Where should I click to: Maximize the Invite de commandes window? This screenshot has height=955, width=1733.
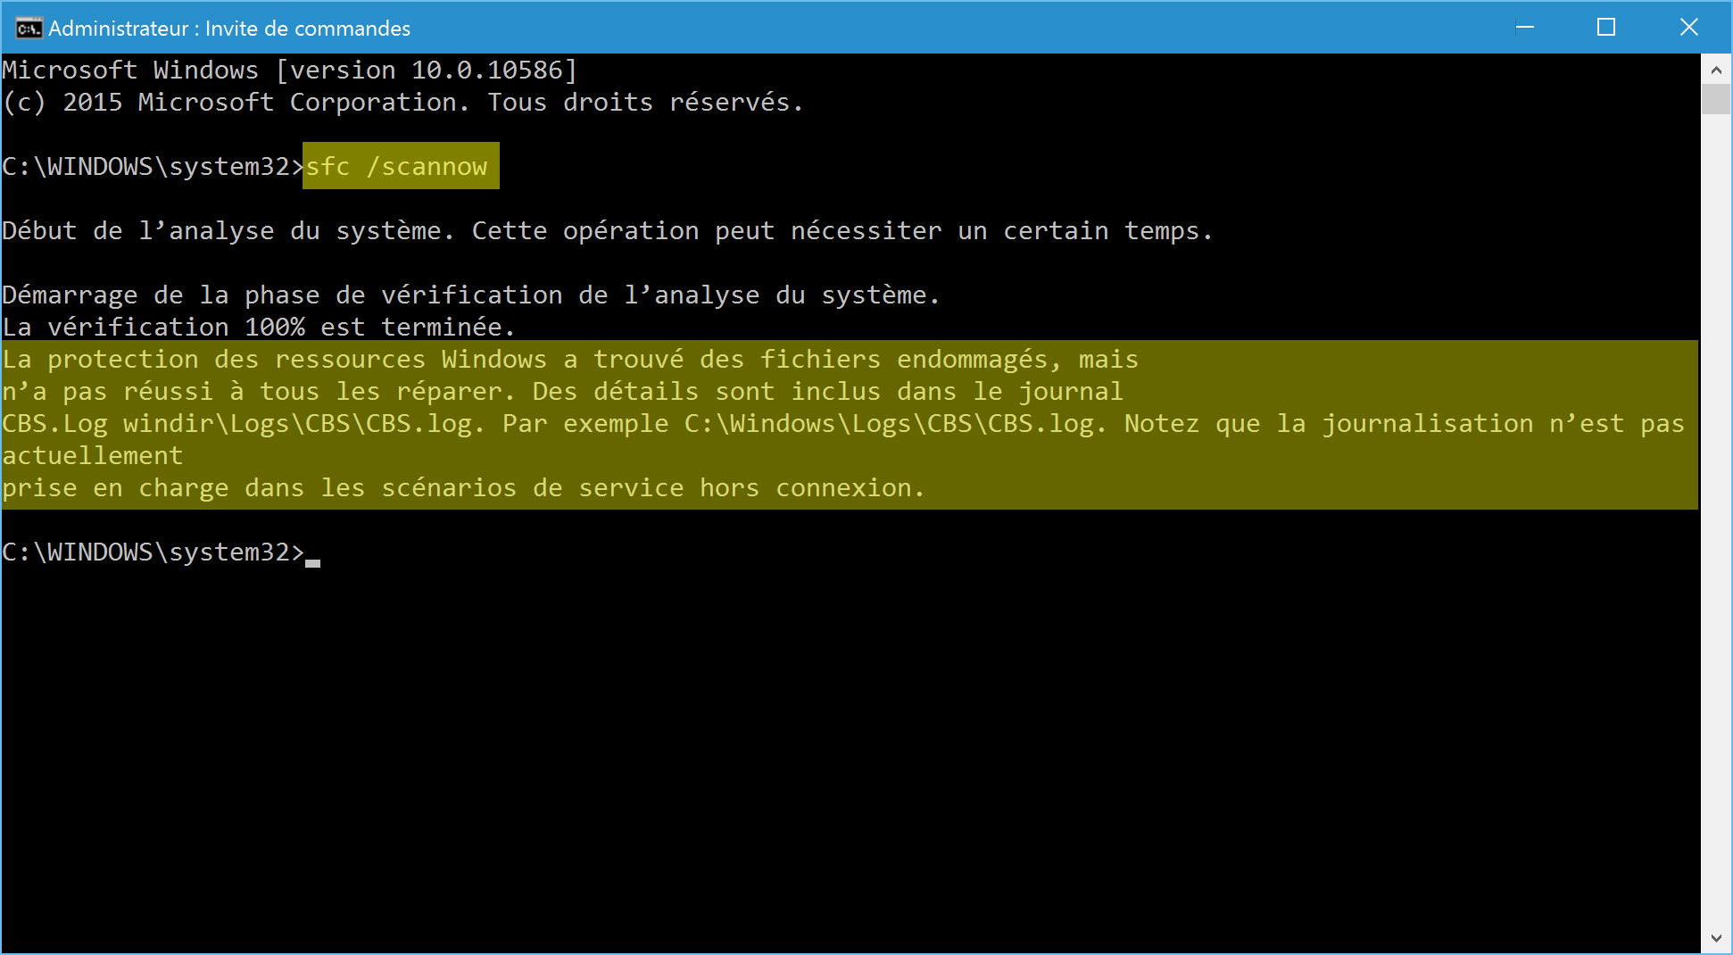click(1606, 28)
